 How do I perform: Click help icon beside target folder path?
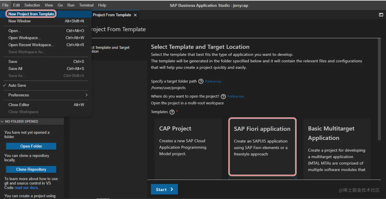pos(201,81)
